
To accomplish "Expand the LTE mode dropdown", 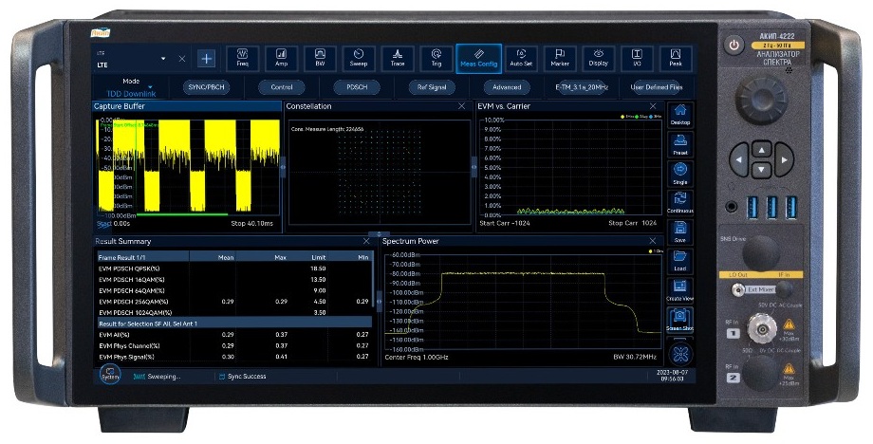I will pos(163,59).
